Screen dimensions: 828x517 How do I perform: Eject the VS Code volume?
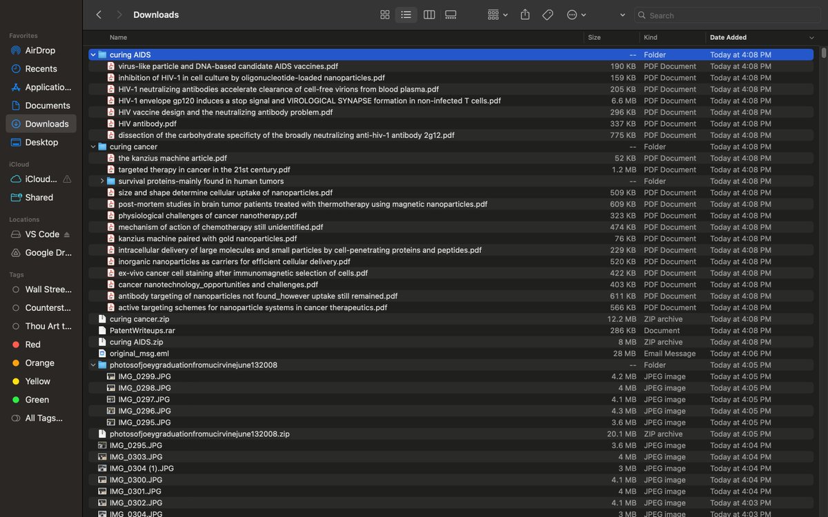(x=67, y=234)
